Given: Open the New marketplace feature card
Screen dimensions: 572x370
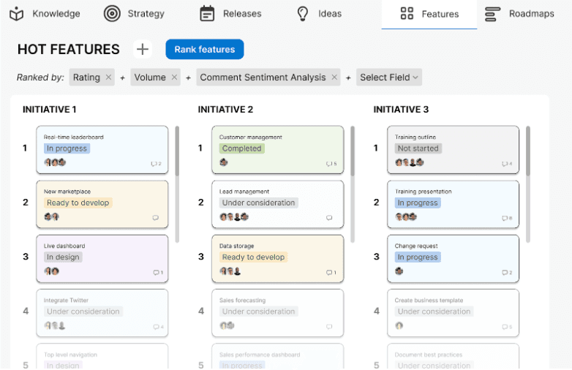Looking at the screenshot, I should click(102, 205).
